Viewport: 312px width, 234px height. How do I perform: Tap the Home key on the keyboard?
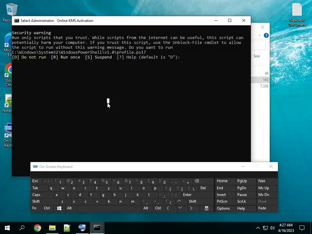click(x=226, y=181)
